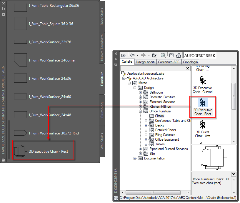Select the Chairs folder in tree

159,116
